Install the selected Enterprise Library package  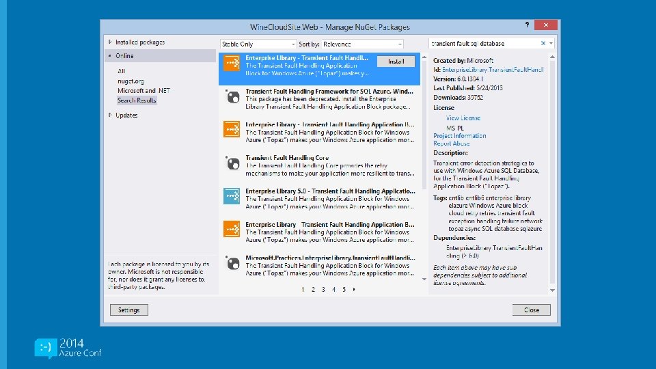pyautogui.click(x=396, y=61)
